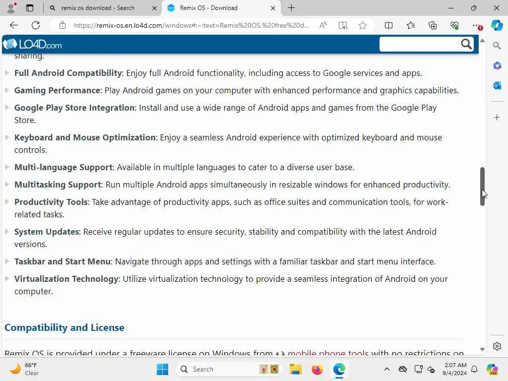Open the Favorites list
508x381 pixels.
tap(410, 25)
